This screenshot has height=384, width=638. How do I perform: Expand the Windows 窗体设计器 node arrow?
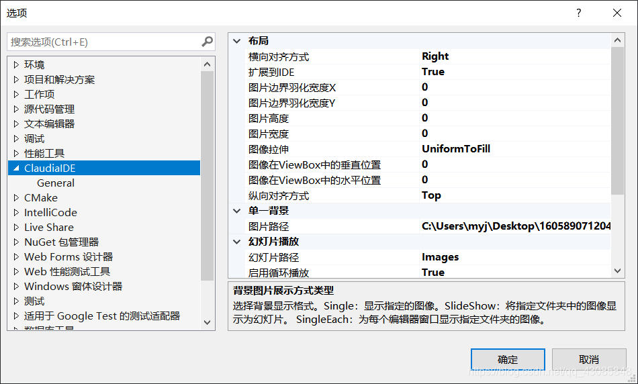(16, 287)
